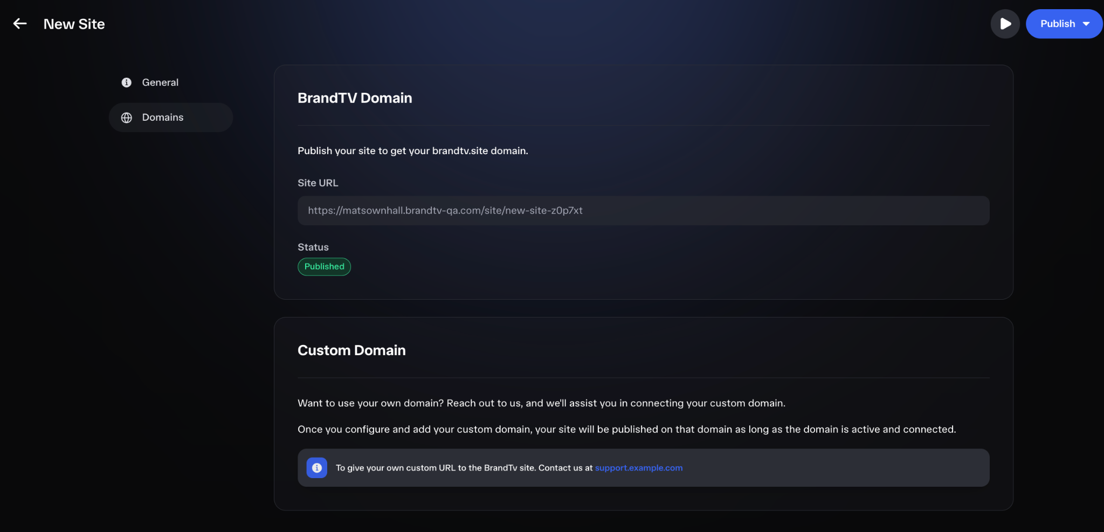Image resolution: width=1104 pixels, height=532 pixels.
Task: Click the Published status badge
Action: point(325,267)
